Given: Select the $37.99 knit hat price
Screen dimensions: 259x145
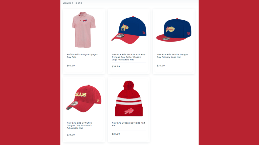Looking at the screenshot, I should click(x=116, y=134).
